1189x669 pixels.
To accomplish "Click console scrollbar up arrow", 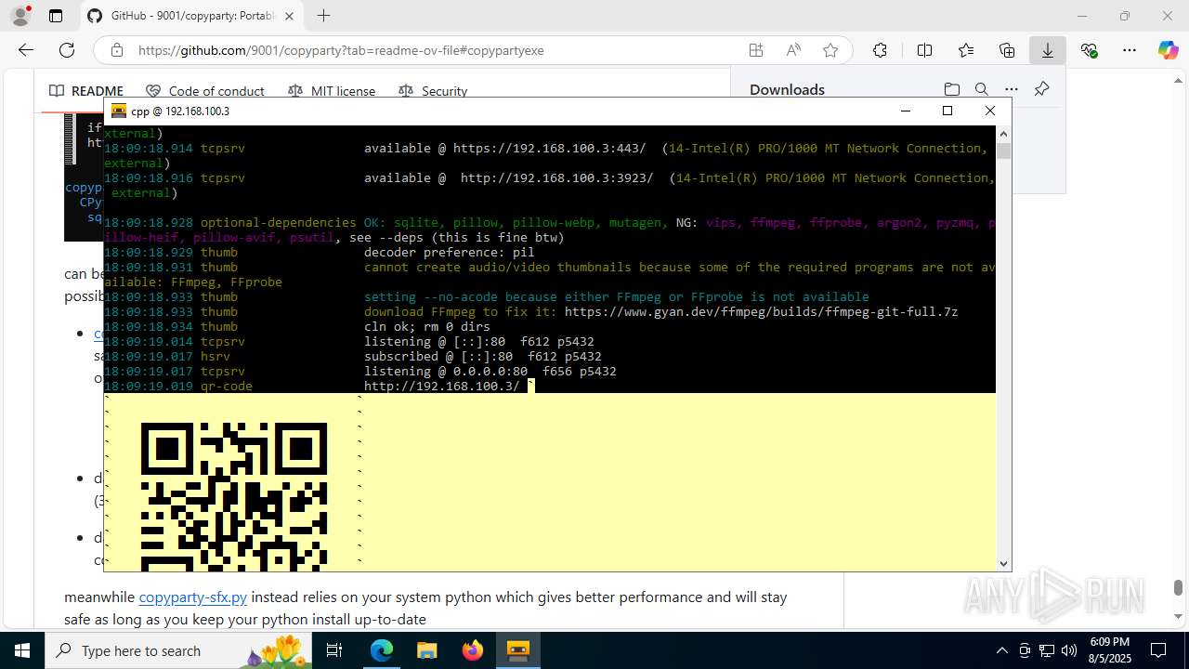I will click(x=1003, y=134).
